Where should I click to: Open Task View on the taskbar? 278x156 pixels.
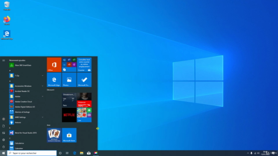tap(67, 153)
